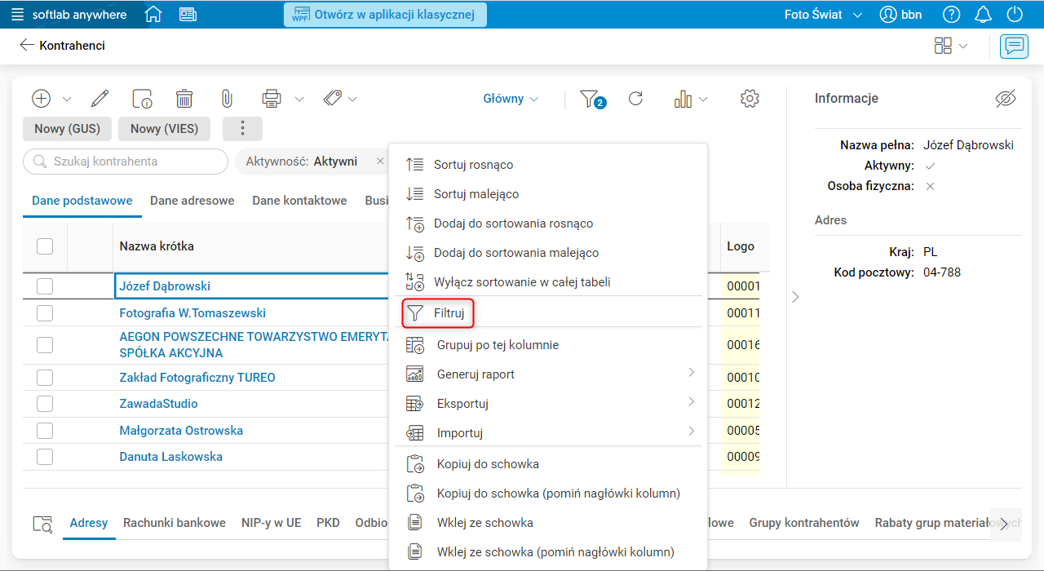Image resolution: width=1044 pixels, height=571 pixels.
Task: Edit selected contractor with pencil icon
Action: (100, 99)
